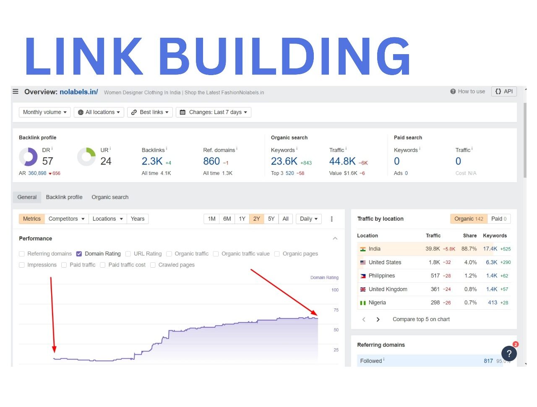537x407 pixels.
Task: Click the three-dot chart options icon
Action: 331,219
